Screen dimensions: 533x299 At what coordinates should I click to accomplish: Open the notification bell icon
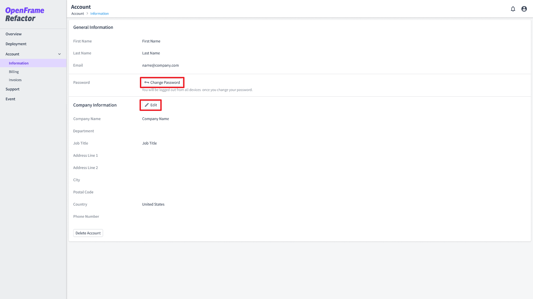point(513,9)
